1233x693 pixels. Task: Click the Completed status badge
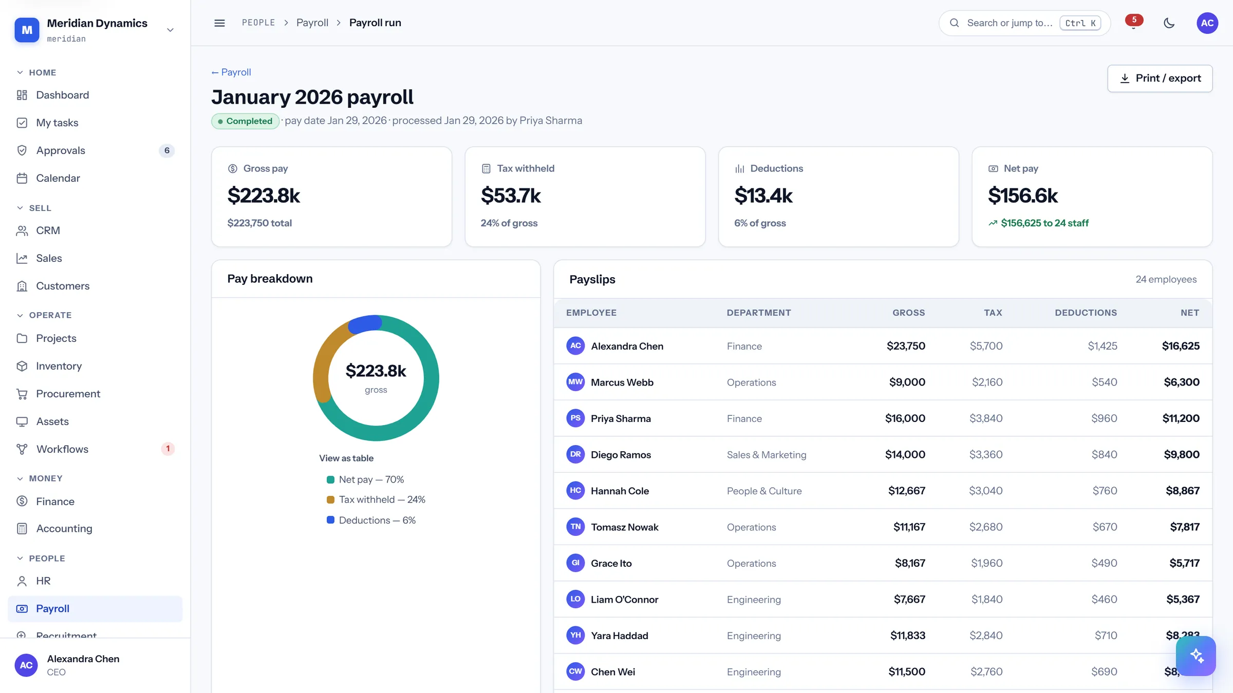pyautogui.click(x=245, y=121)
